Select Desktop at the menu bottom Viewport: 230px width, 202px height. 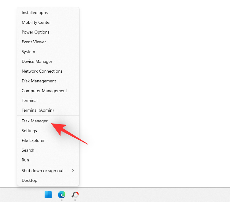click(48, 180)
